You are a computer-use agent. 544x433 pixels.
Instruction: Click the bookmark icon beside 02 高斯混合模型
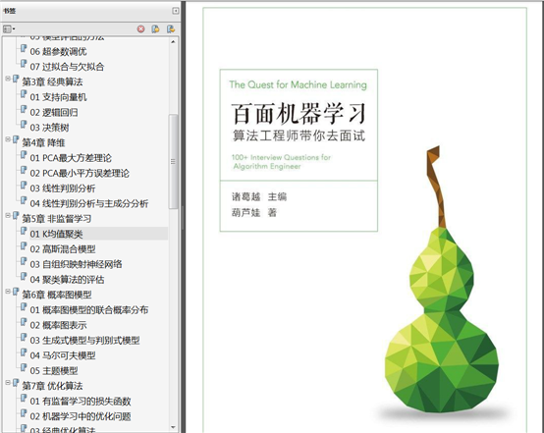(24, 246)
